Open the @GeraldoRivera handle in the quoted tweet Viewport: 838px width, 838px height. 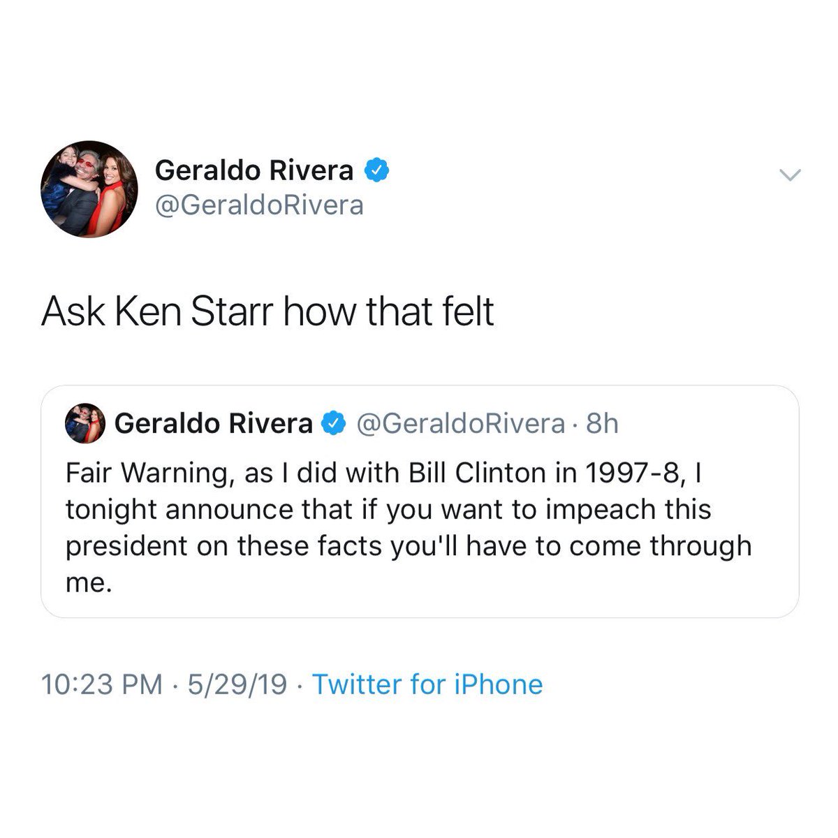[461, 423]
